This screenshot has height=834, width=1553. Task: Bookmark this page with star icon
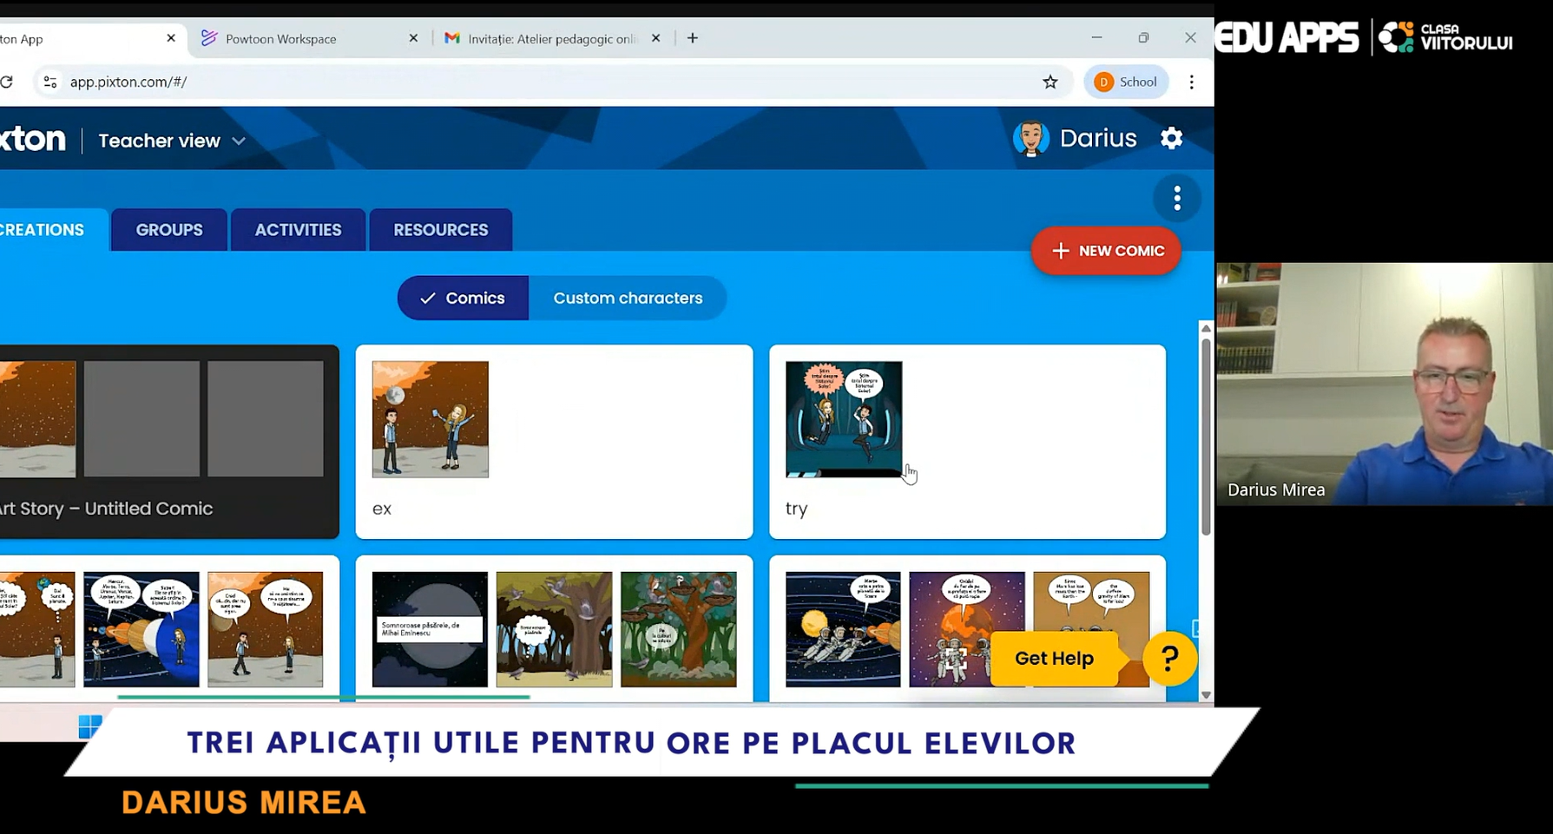[1050, 82]
